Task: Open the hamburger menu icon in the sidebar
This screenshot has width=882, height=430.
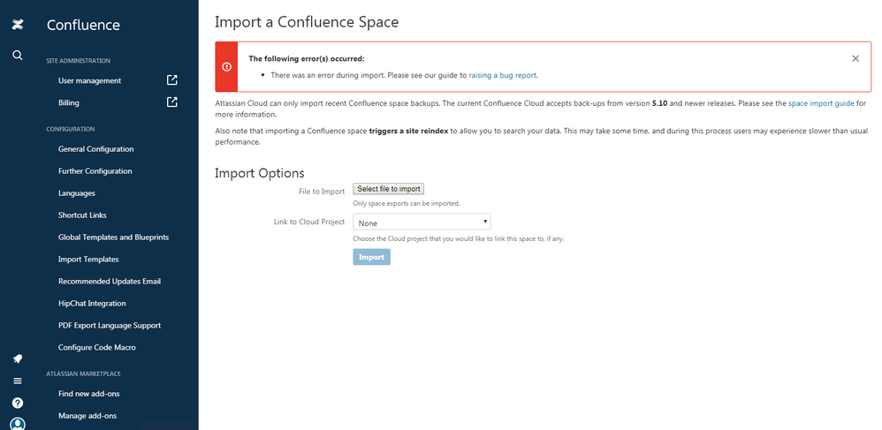Action: [x=18, y=381]
